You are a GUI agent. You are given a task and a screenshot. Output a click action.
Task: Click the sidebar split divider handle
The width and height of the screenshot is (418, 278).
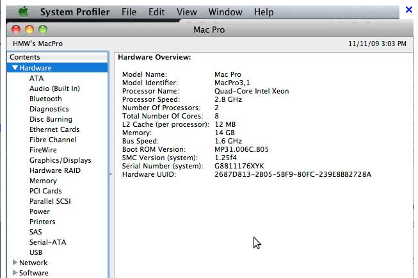point(111,174)
